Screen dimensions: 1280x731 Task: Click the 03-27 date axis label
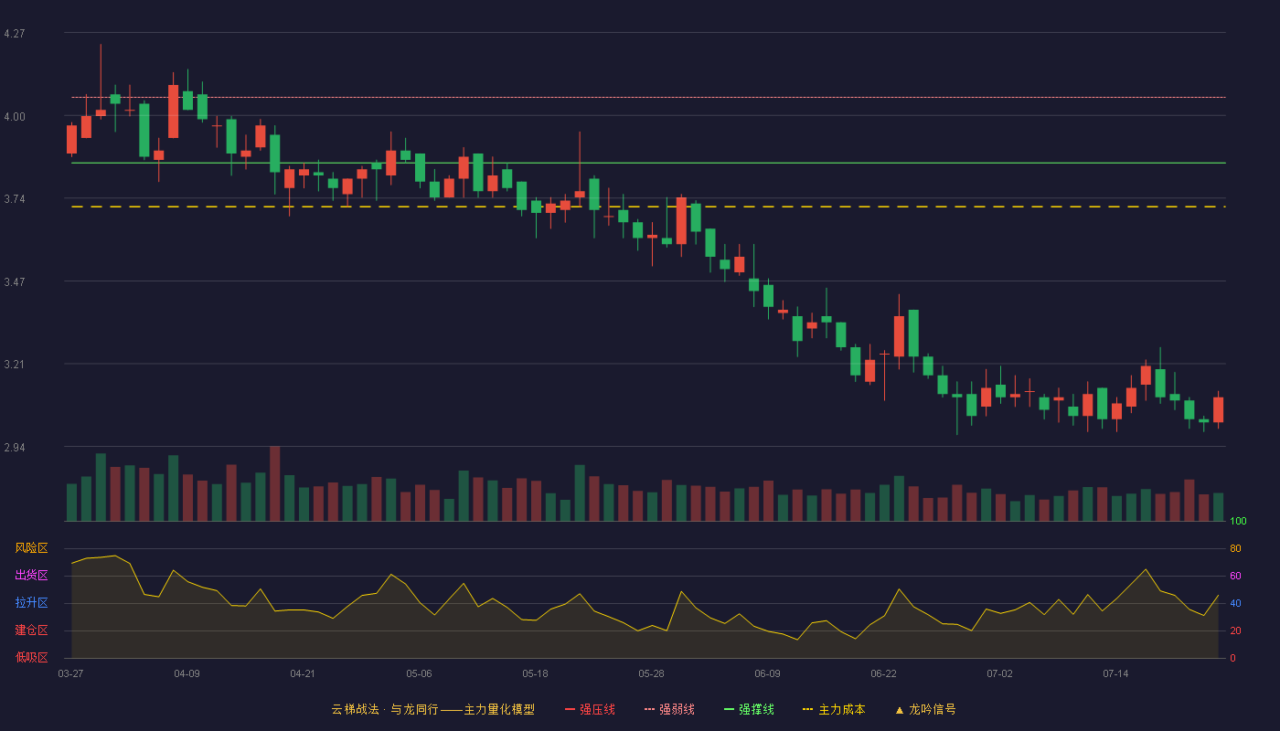click(x=70, y=673)
